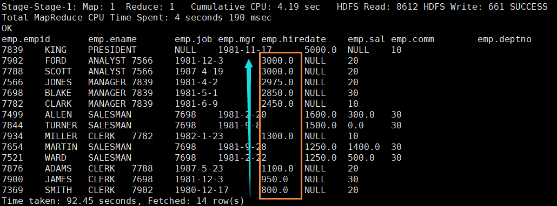Click the emp.hiredate column header

coord(294,39)
